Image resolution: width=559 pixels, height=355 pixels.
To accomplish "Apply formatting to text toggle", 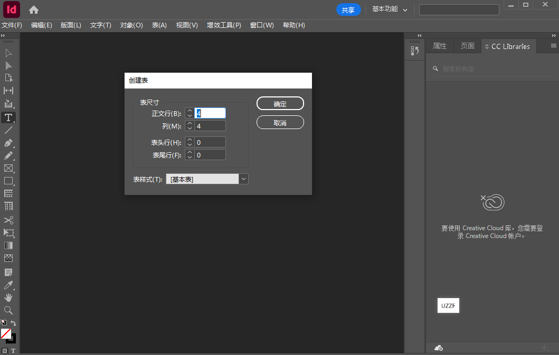I will (x=13, y=351).
